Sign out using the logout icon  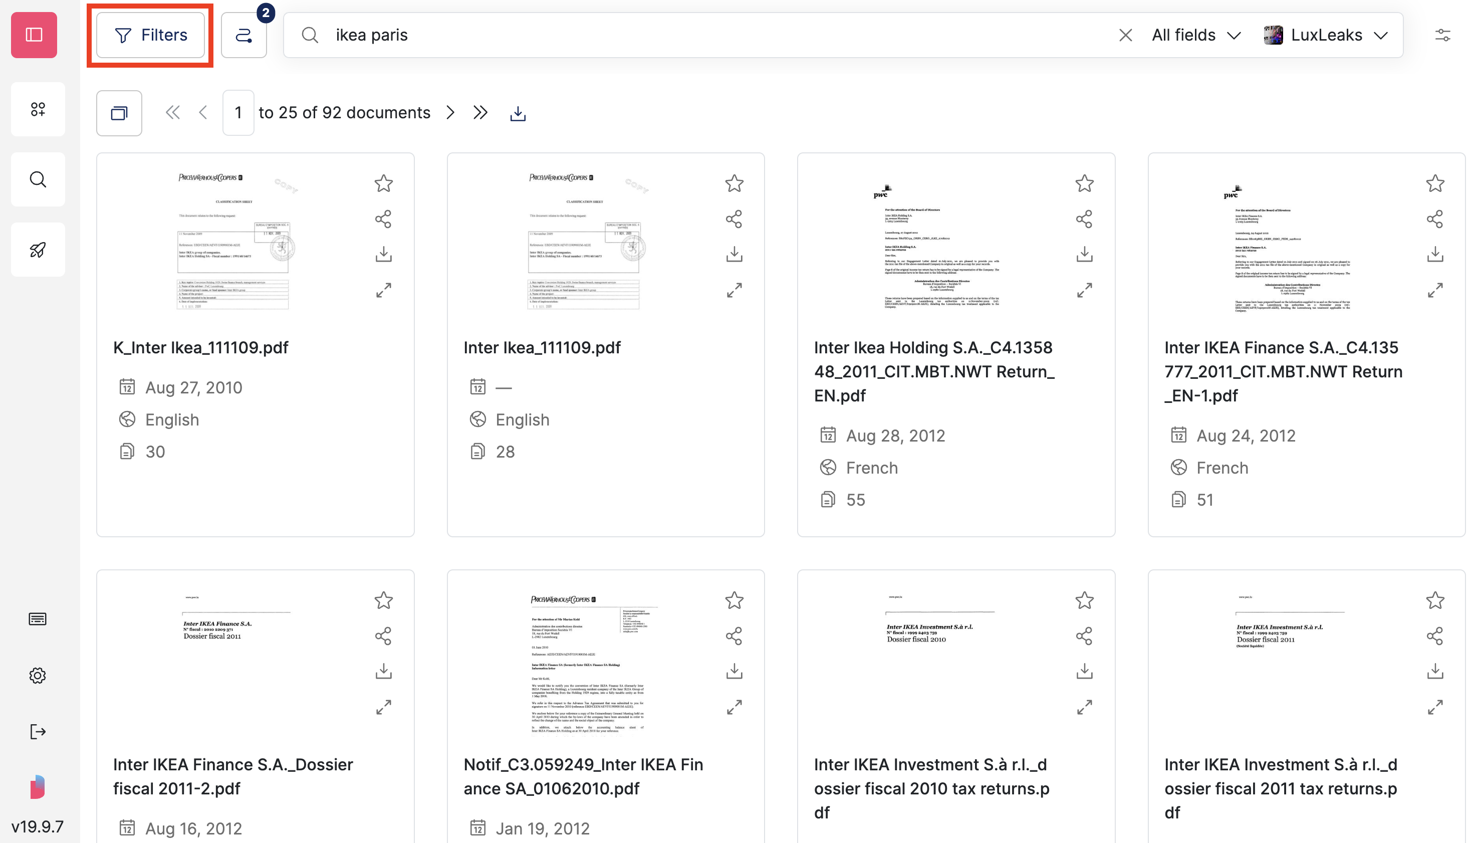point(38,731)
